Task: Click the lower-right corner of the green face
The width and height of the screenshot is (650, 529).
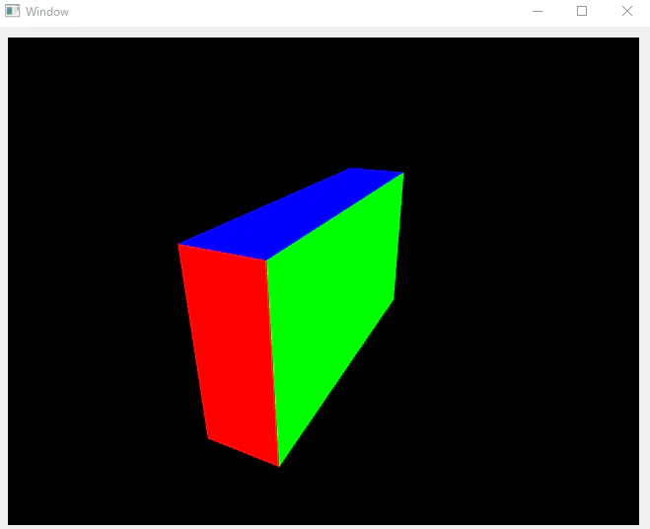Action: [394, 299]
